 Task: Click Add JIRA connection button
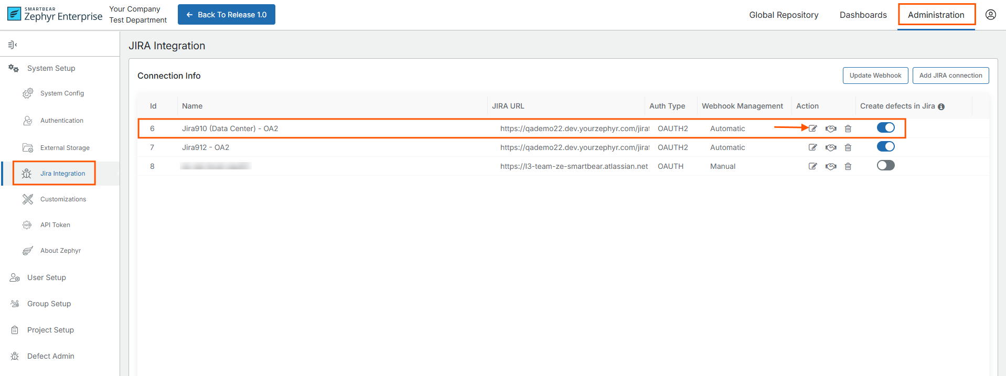950,76
